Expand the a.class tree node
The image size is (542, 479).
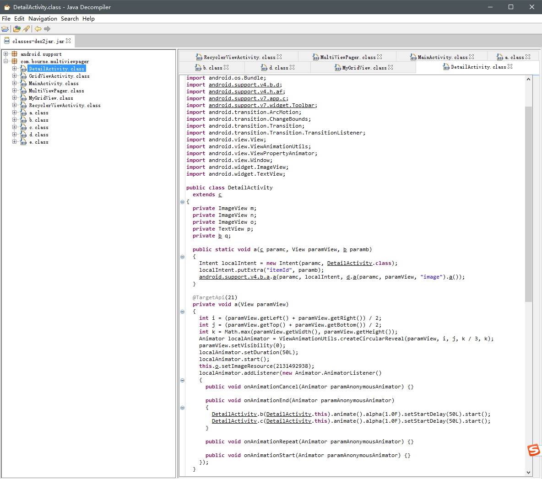[15, 113]
